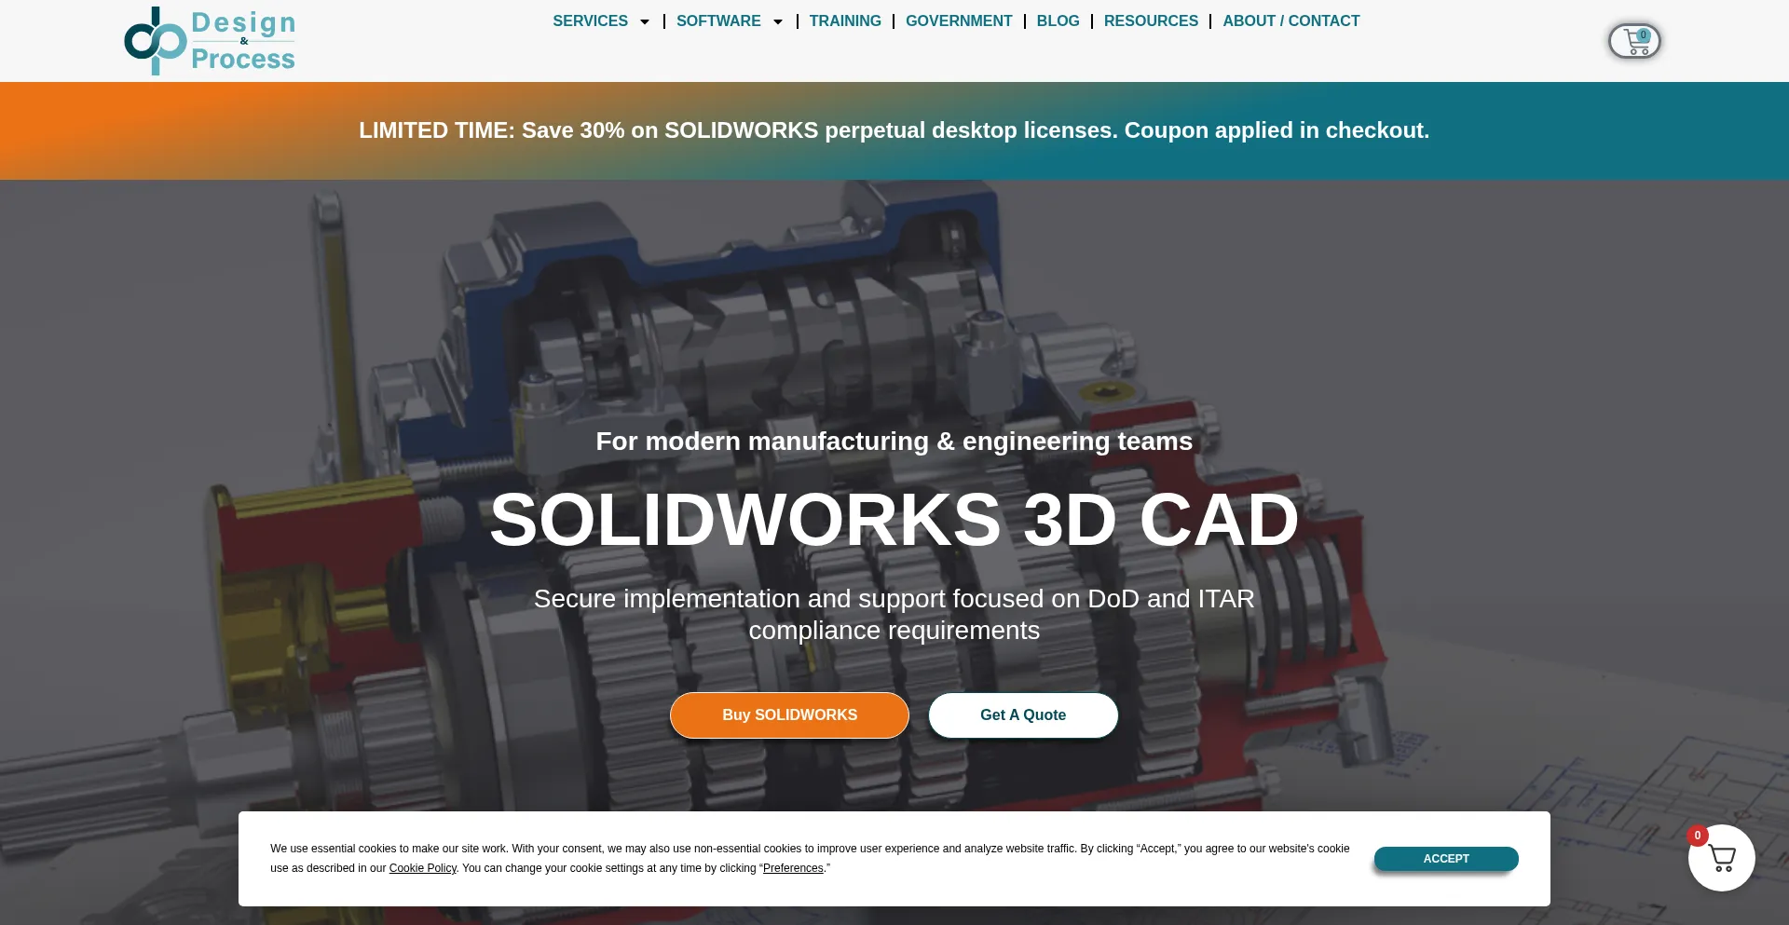This screenshot has height=925, width=1789.
Task: Click the SOLIDWORKS 3D CAD hero heading
Action: (894, 520)
